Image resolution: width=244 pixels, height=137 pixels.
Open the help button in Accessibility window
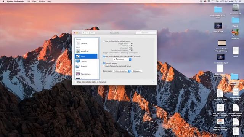click(x=153, y=82)
